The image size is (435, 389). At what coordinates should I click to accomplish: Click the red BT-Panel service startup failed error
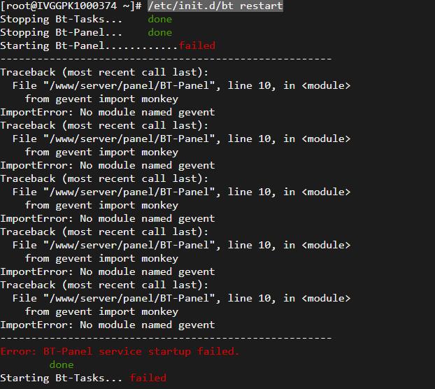[x=120, y=351]
